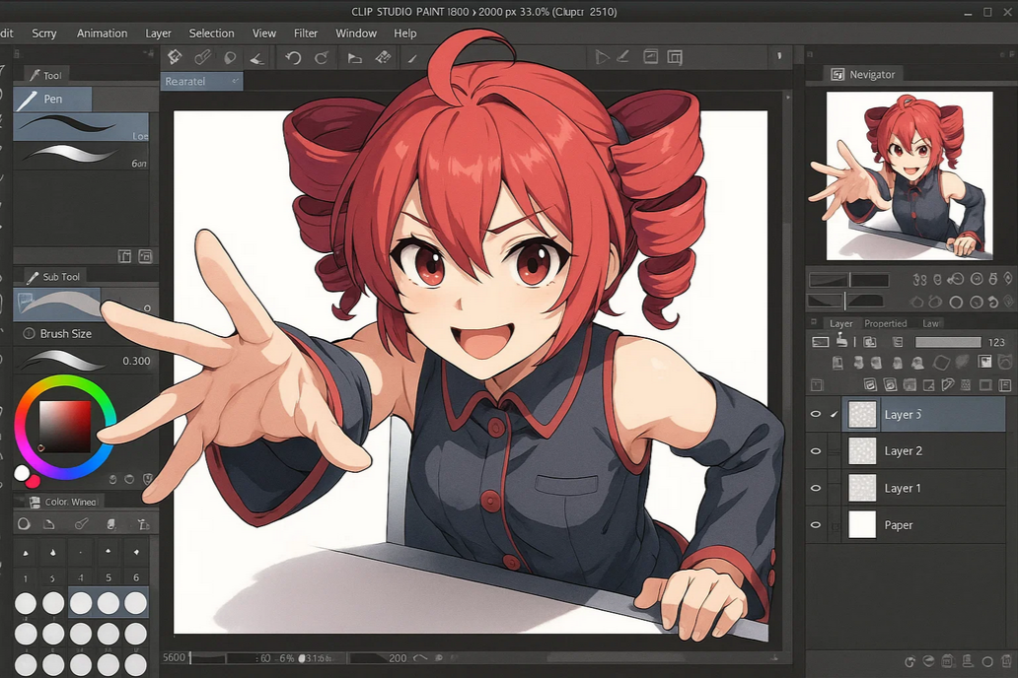Click the flag-shaped icon next to Redo

tap(354, 58)
